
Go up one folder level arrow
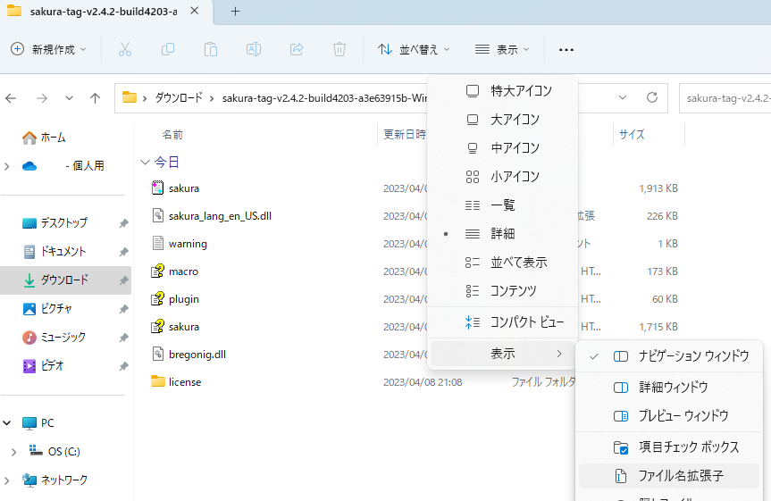95,98
